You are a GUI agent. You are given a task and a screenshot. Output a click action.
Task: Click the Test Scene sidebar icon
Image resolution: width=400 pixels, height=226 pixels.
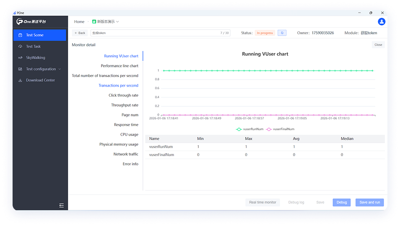pyautogui.click(x=20, y=35)
